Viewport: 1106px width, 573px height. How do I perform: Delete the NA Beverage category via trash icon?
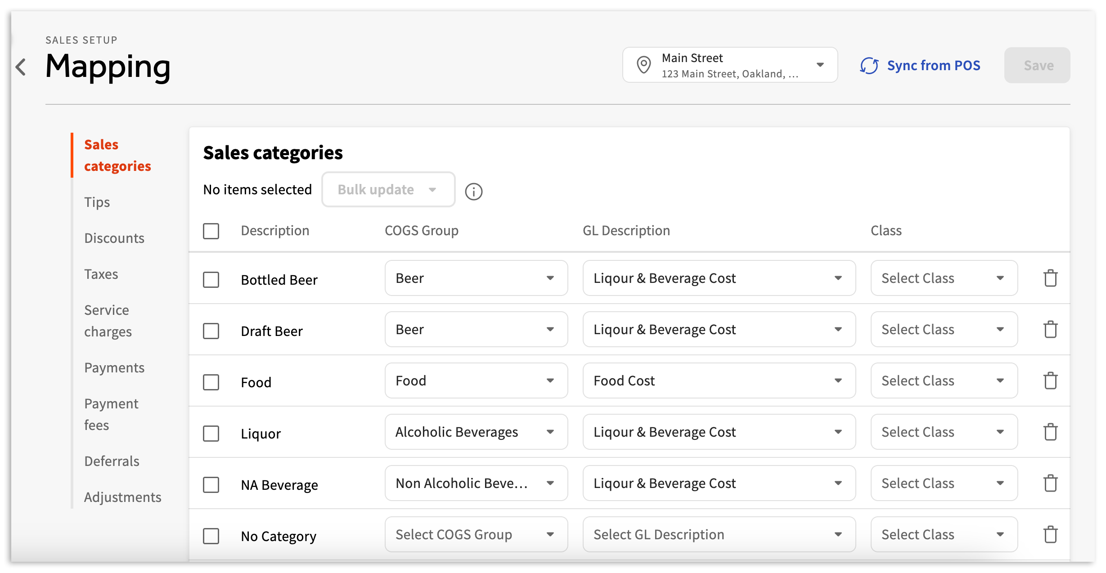(1051, 483)
